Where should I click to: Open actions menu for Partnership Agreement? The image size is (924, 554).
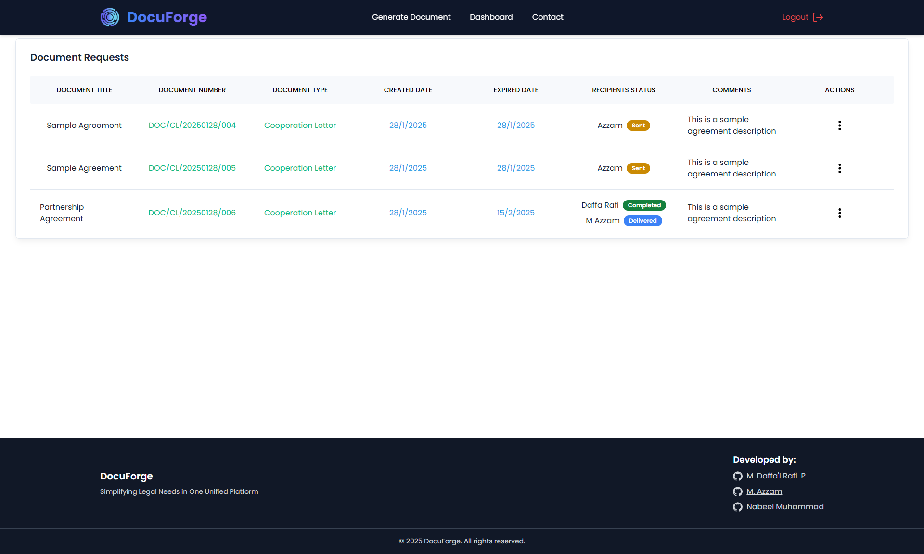point(839,213)
